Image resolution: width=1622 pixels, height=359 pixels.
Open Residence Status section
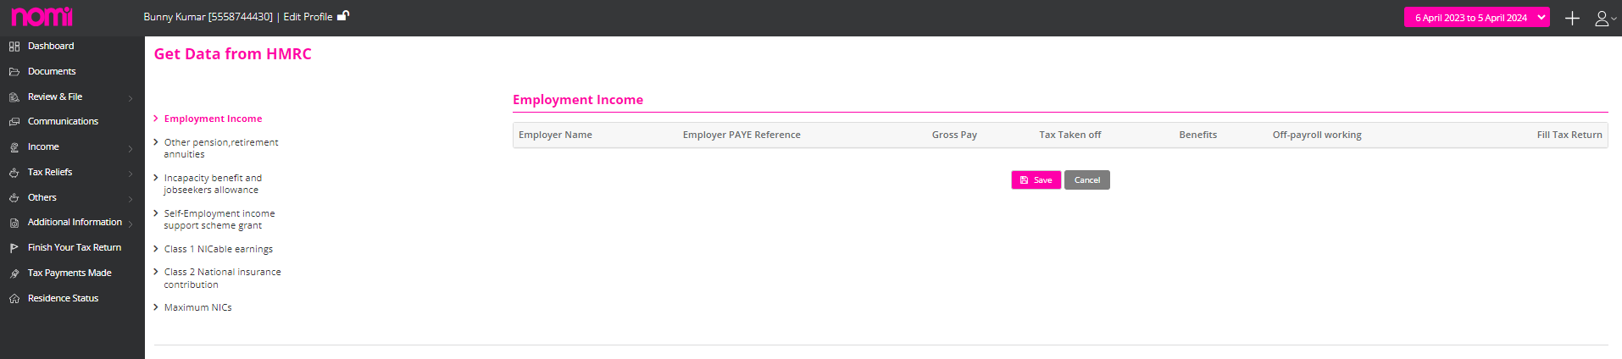coord(63,298)
